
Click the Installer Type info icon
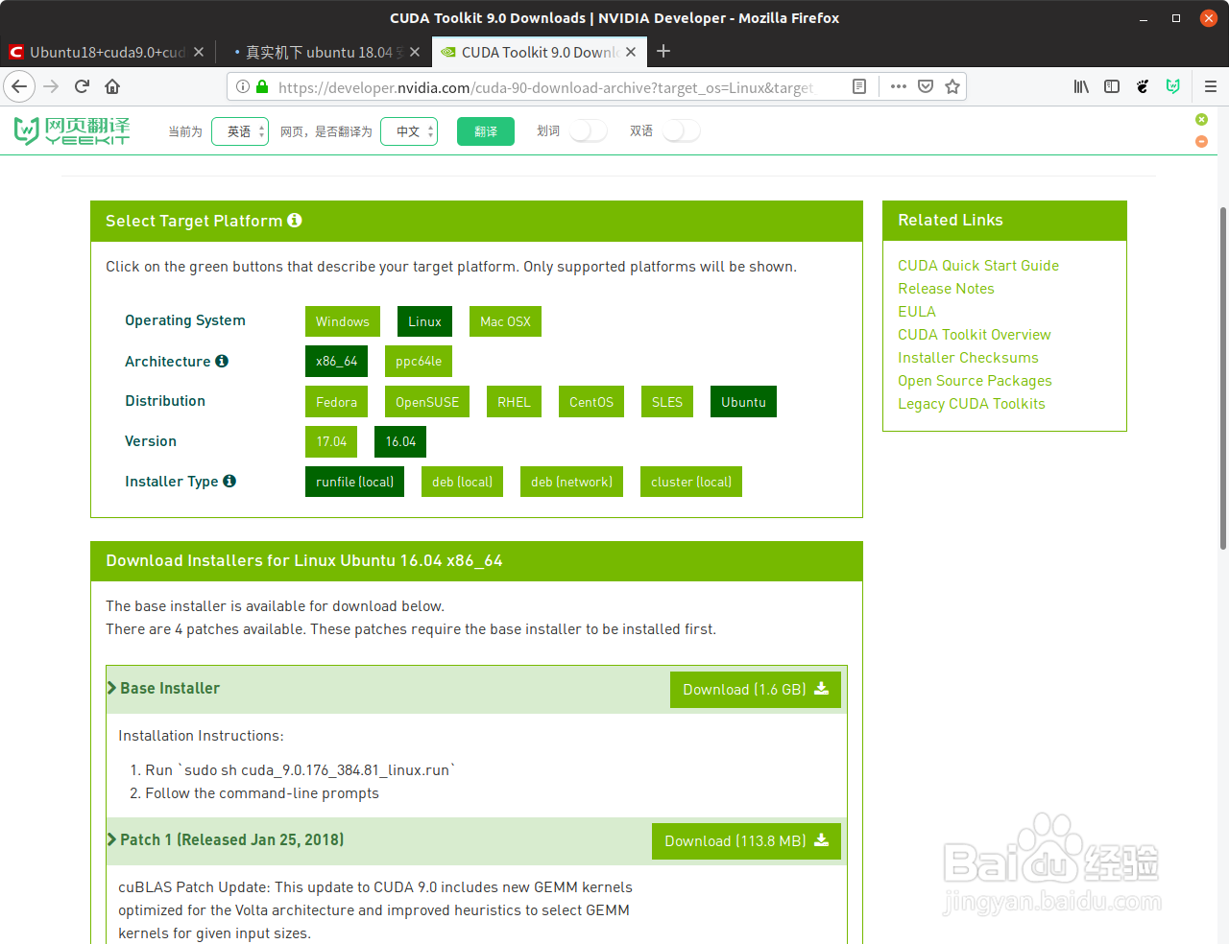pyautogui.click(x=229, y=481)
